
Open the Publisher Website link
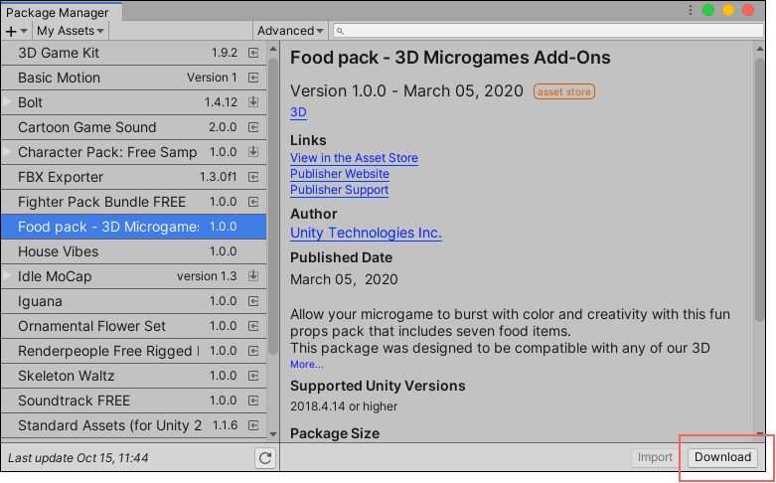(340, 174)
